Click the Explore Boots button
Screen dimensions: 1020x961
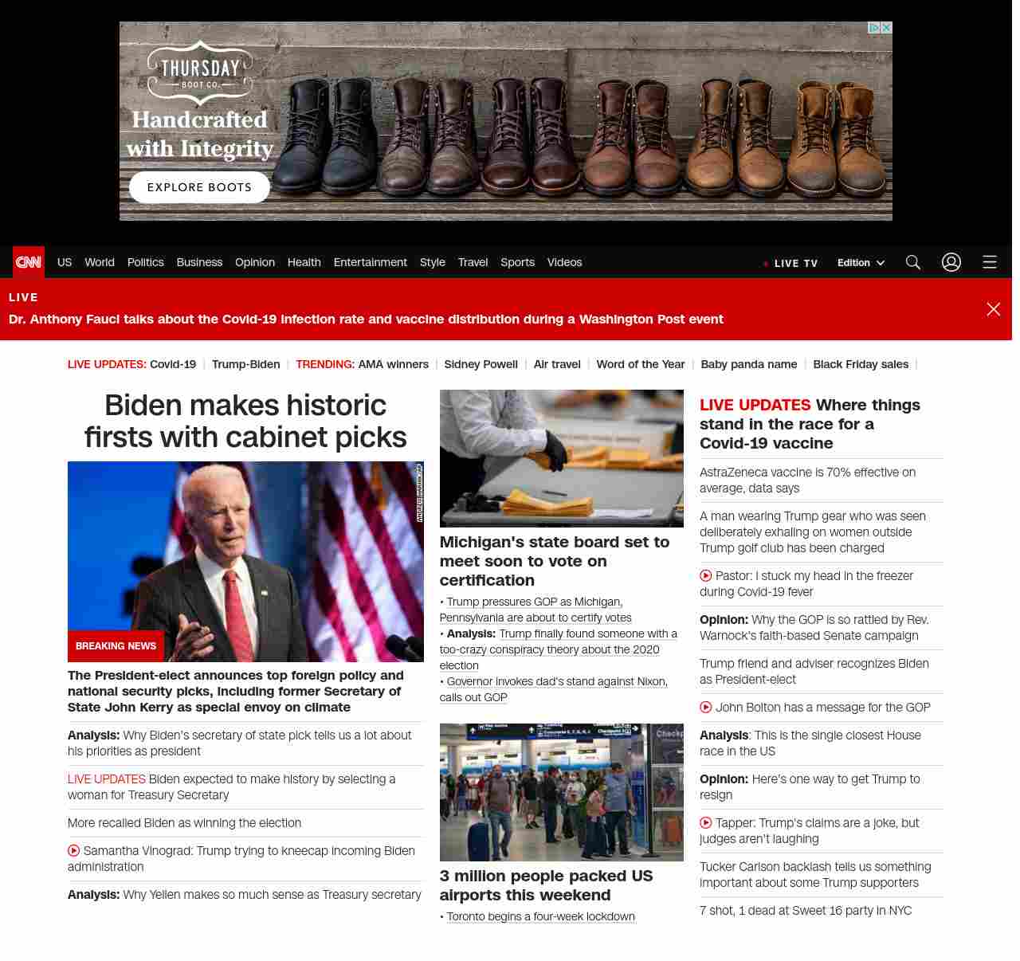(199, 187)
